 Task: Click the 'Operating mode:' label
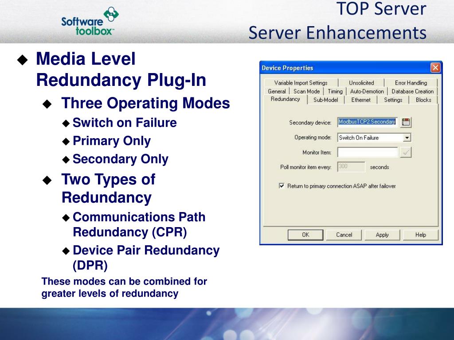click(313, 137)
